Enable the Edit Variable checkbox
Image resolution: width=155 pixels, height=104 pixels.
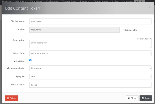(x=123, y=30)
